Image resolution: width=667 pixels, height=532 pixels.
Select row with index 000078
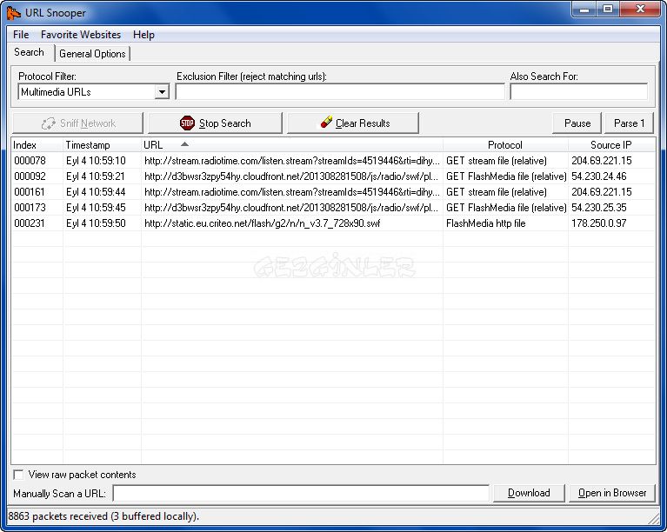coord(333,161)
